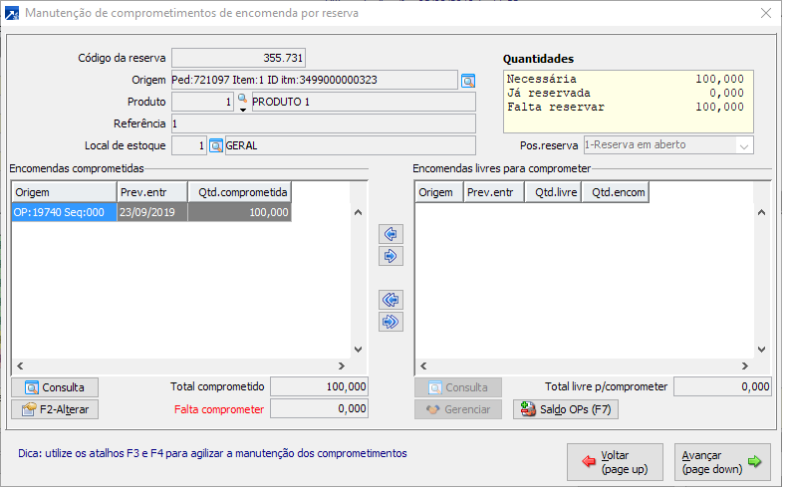Click scroll down arrow in committed list
The image size is (786, 489).
click(358, 350)
